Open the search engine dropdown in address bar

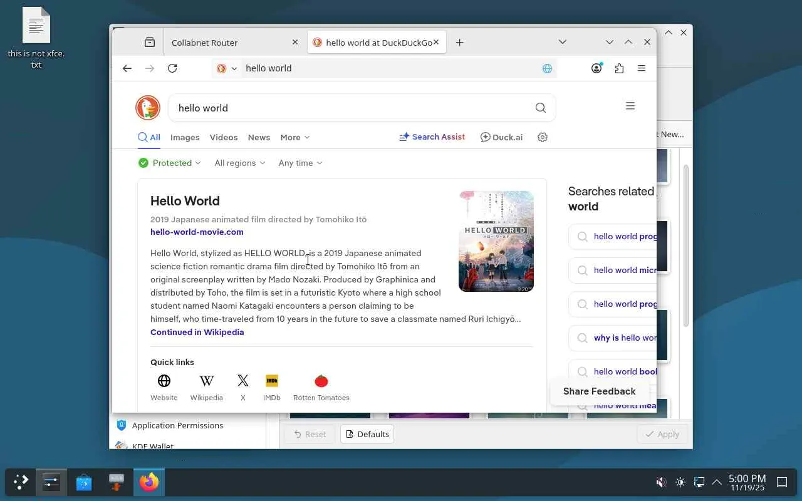[227, 68]
